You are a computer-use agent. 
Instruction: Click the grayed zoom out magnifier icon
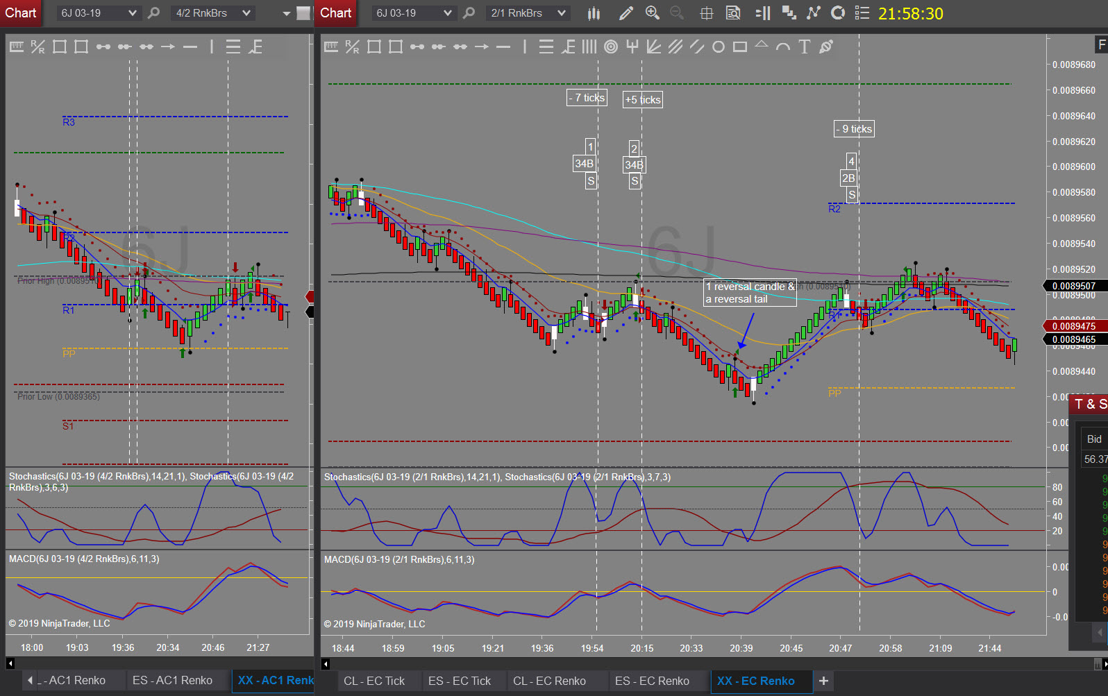click(677, 13)
